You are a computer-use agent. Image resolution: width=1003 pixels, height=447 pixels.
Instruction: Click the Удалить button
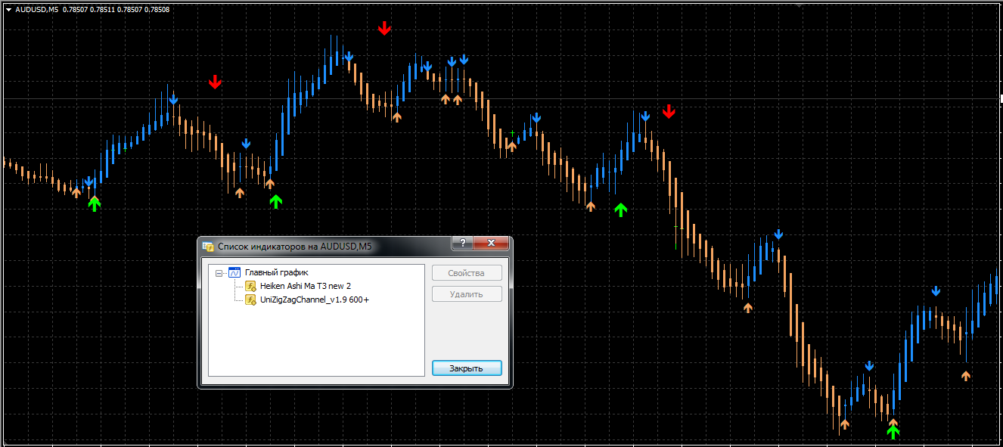click(467, 294)
